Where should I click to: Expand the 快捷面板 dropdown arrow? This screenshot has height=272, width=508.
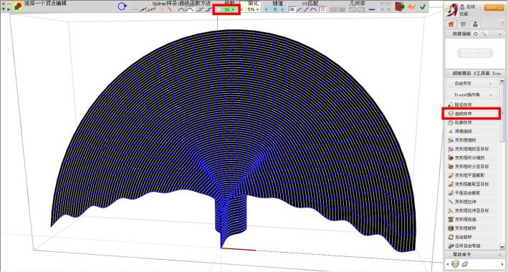[499, 34]
